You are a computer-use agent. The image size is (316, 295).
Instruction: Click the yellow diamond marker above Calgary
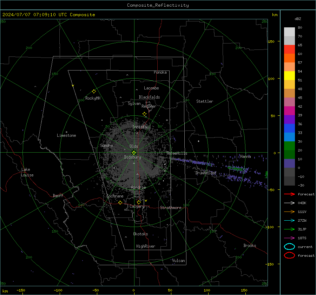139,202
